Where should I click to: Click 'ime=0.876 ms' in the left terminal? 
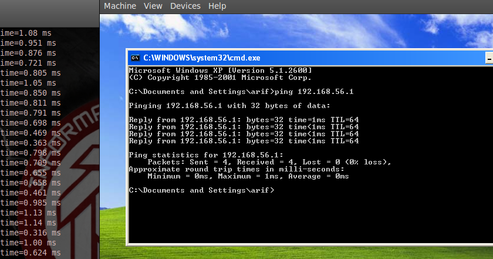28,53
